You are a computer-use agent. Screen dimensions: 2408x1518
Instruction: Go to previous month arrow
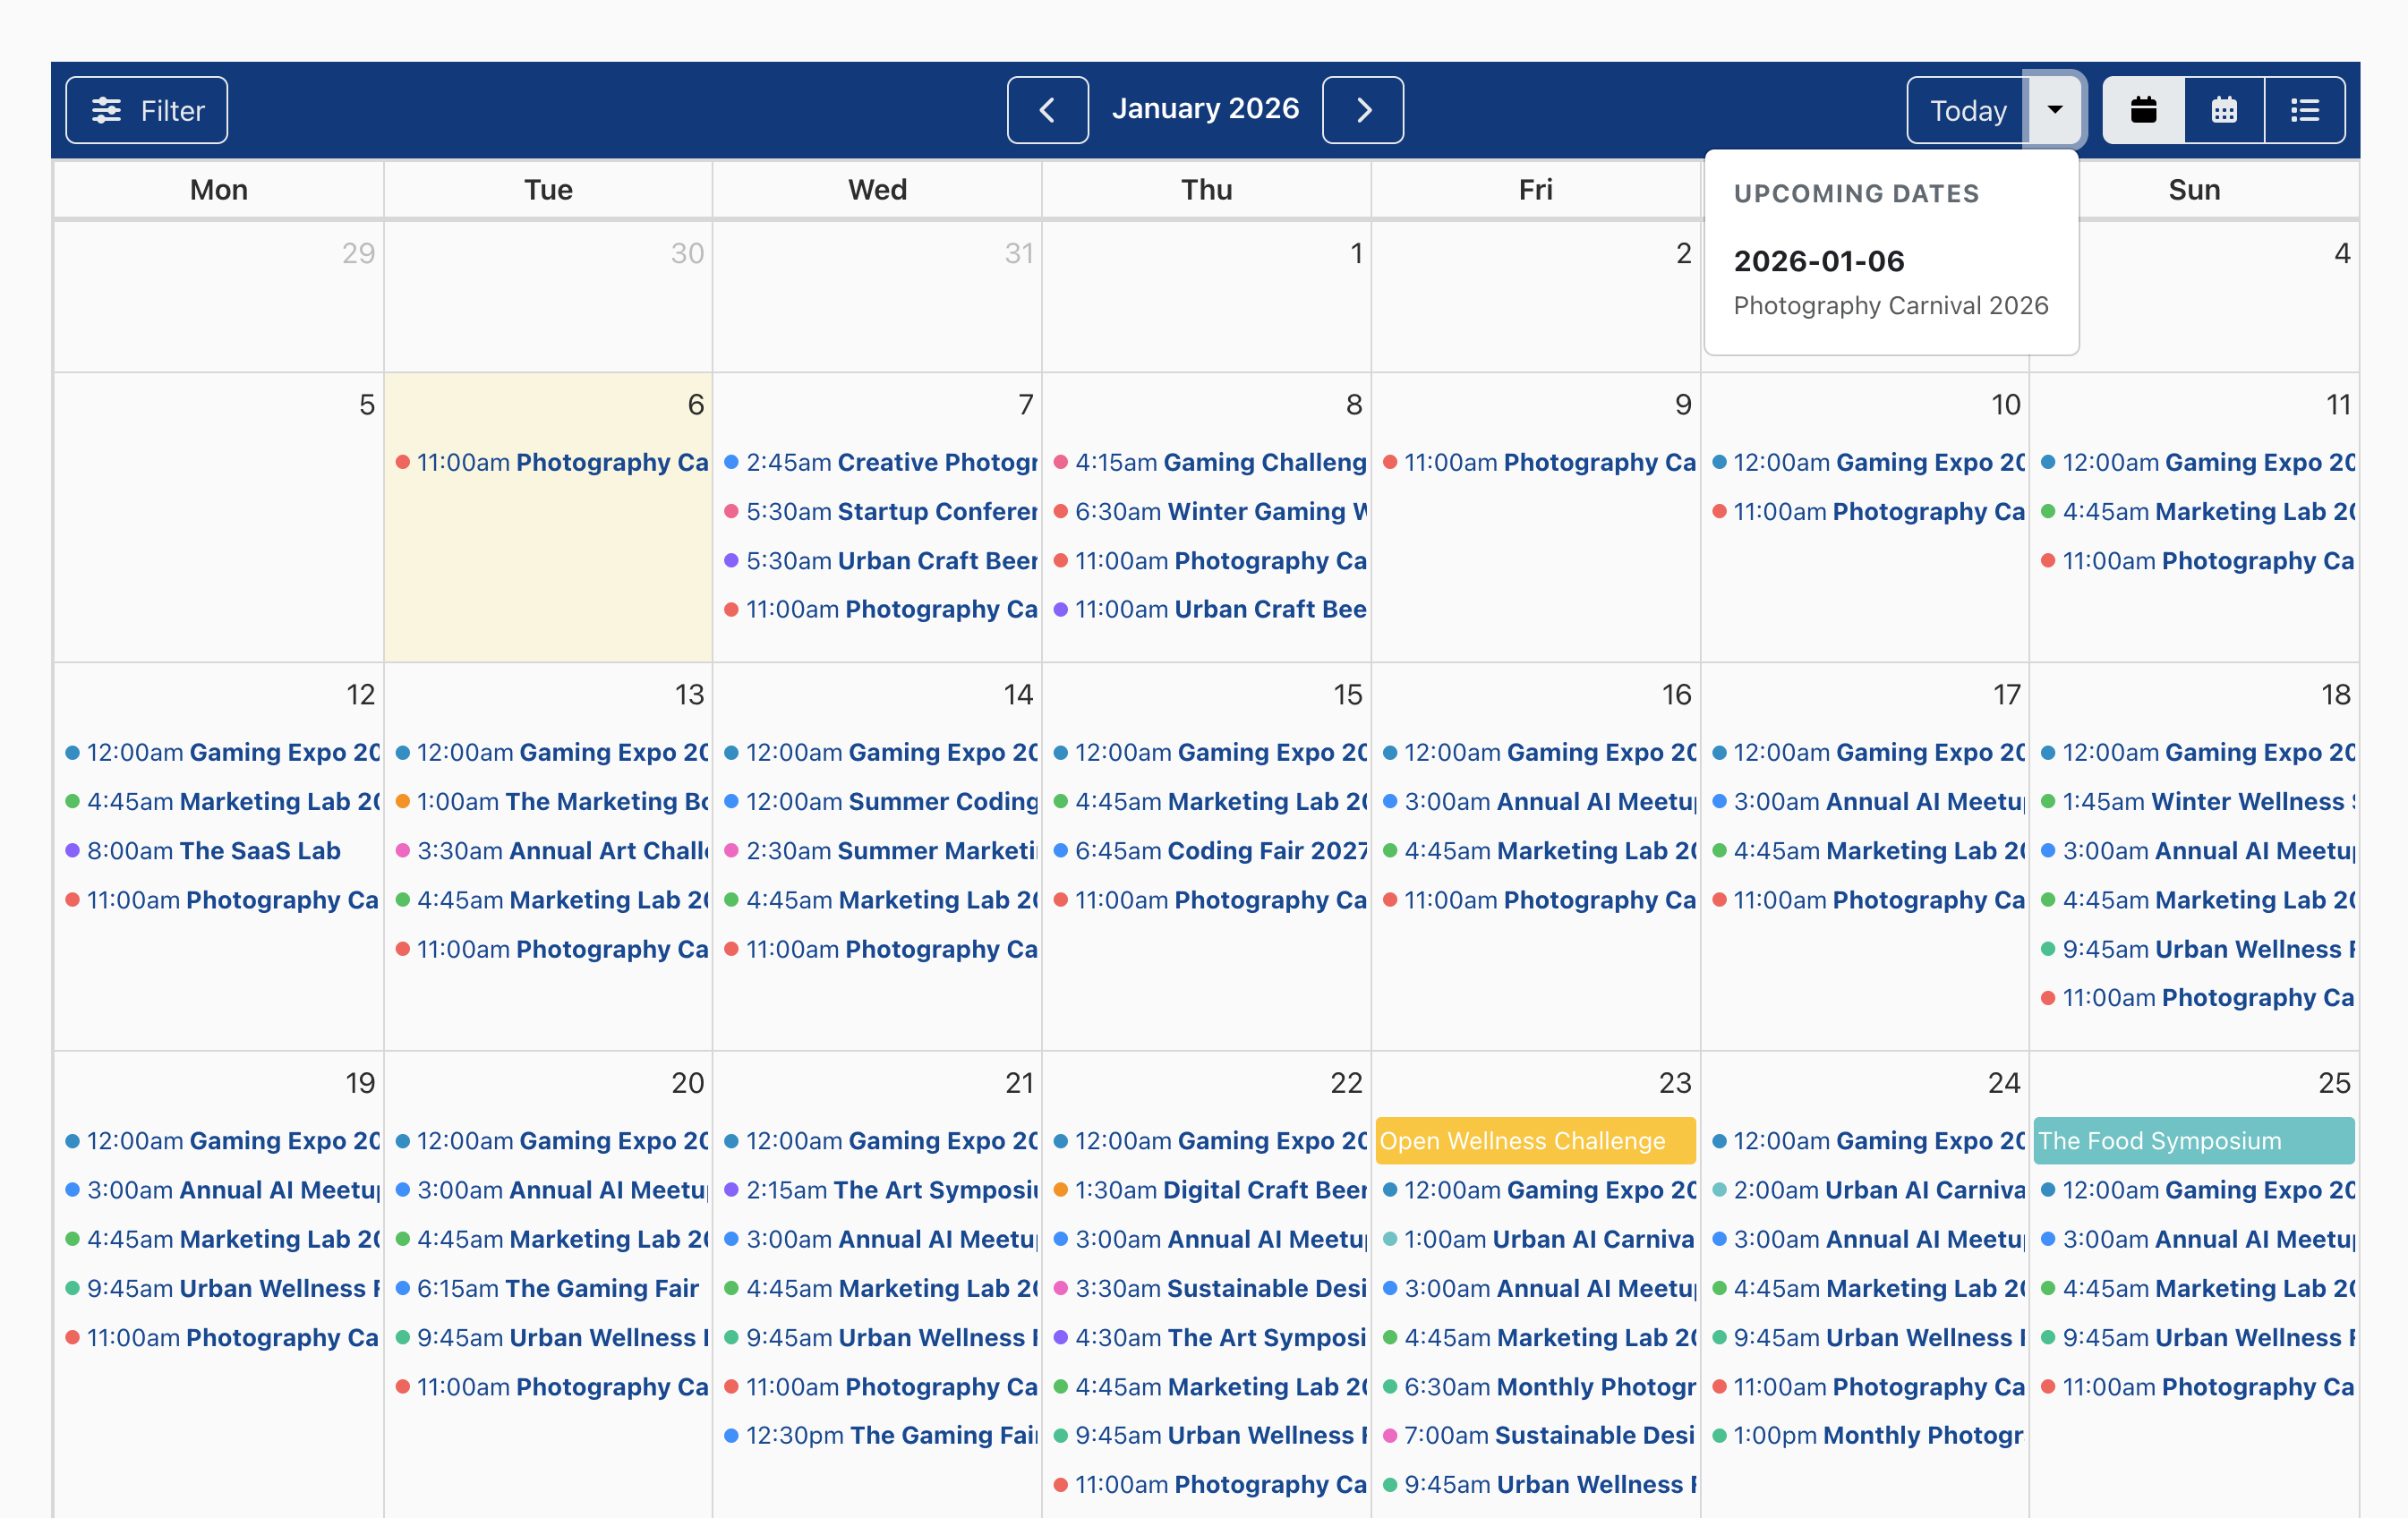coord(1047,110)
